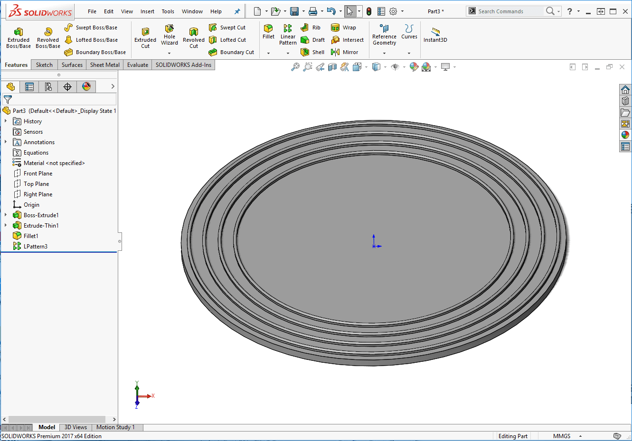Screen dimensions: 632x441
Task: Open the ConfigurationManager tab icon
Action: pyautogui.click(x=48, y=87)
